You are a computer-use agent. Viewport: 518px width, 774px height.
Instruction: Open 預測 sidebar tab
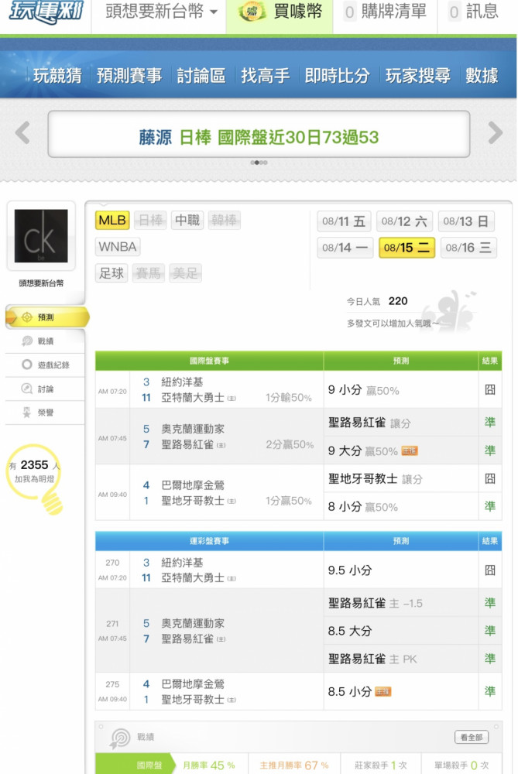pyautogui.click(x=47, y=317)
